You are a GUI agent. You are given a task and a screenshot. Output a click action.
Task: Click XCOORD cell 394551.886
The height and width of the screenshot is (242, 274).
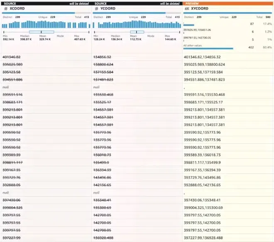(x=12, y=79)
